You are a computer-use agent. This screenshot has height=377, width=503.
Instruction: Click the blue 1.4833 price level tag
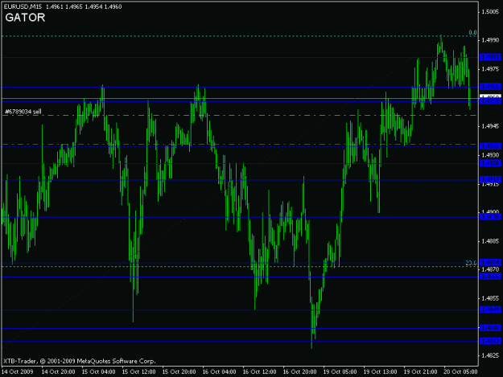[490, 341]
